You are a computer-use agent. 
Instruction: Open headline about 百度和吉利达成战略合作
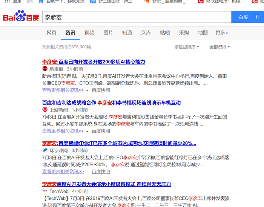click(111, 103)
